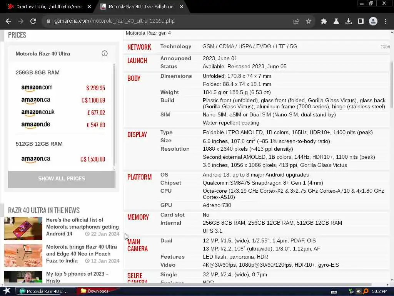Viewport: 394px width, 296px height.
Task: Click the Motorola Razr 40 Ul... taskbar button
Action: coord(45,291)
